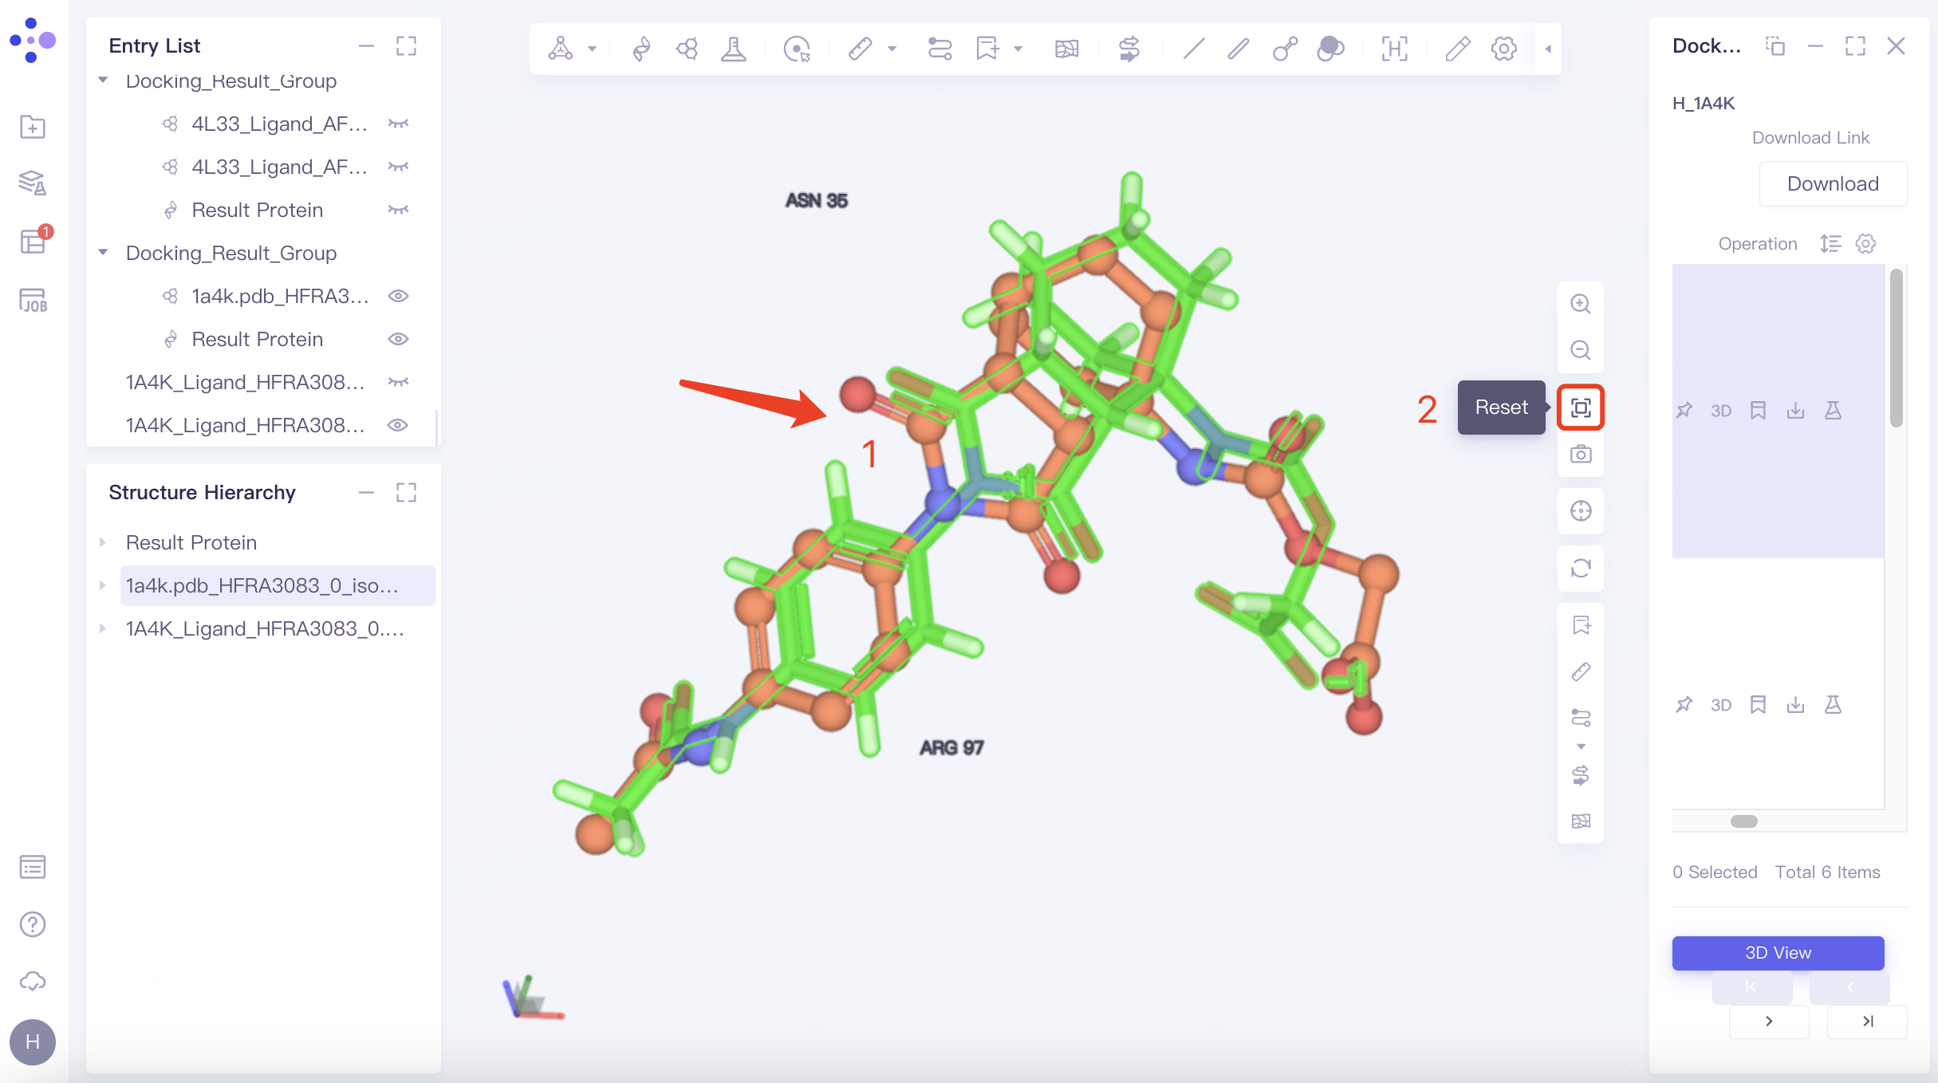Image resolution: width=1938 pixels, height=1083 pixels.
Task: Take a screenshot with the camera icon
Action: (1581, 455)
